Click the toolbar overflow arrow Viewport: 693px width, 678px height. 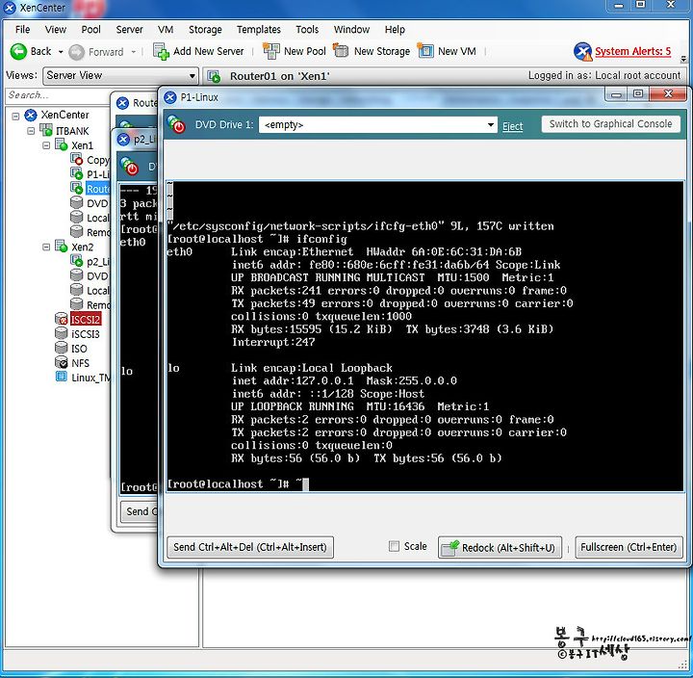(x=683, y=58)
